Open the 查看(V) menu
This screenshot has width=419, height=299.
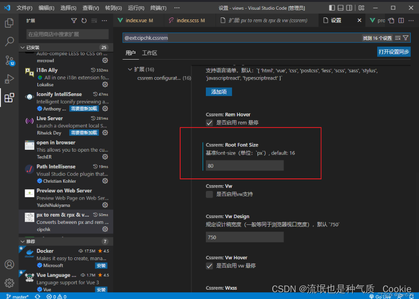click(91, 8)
